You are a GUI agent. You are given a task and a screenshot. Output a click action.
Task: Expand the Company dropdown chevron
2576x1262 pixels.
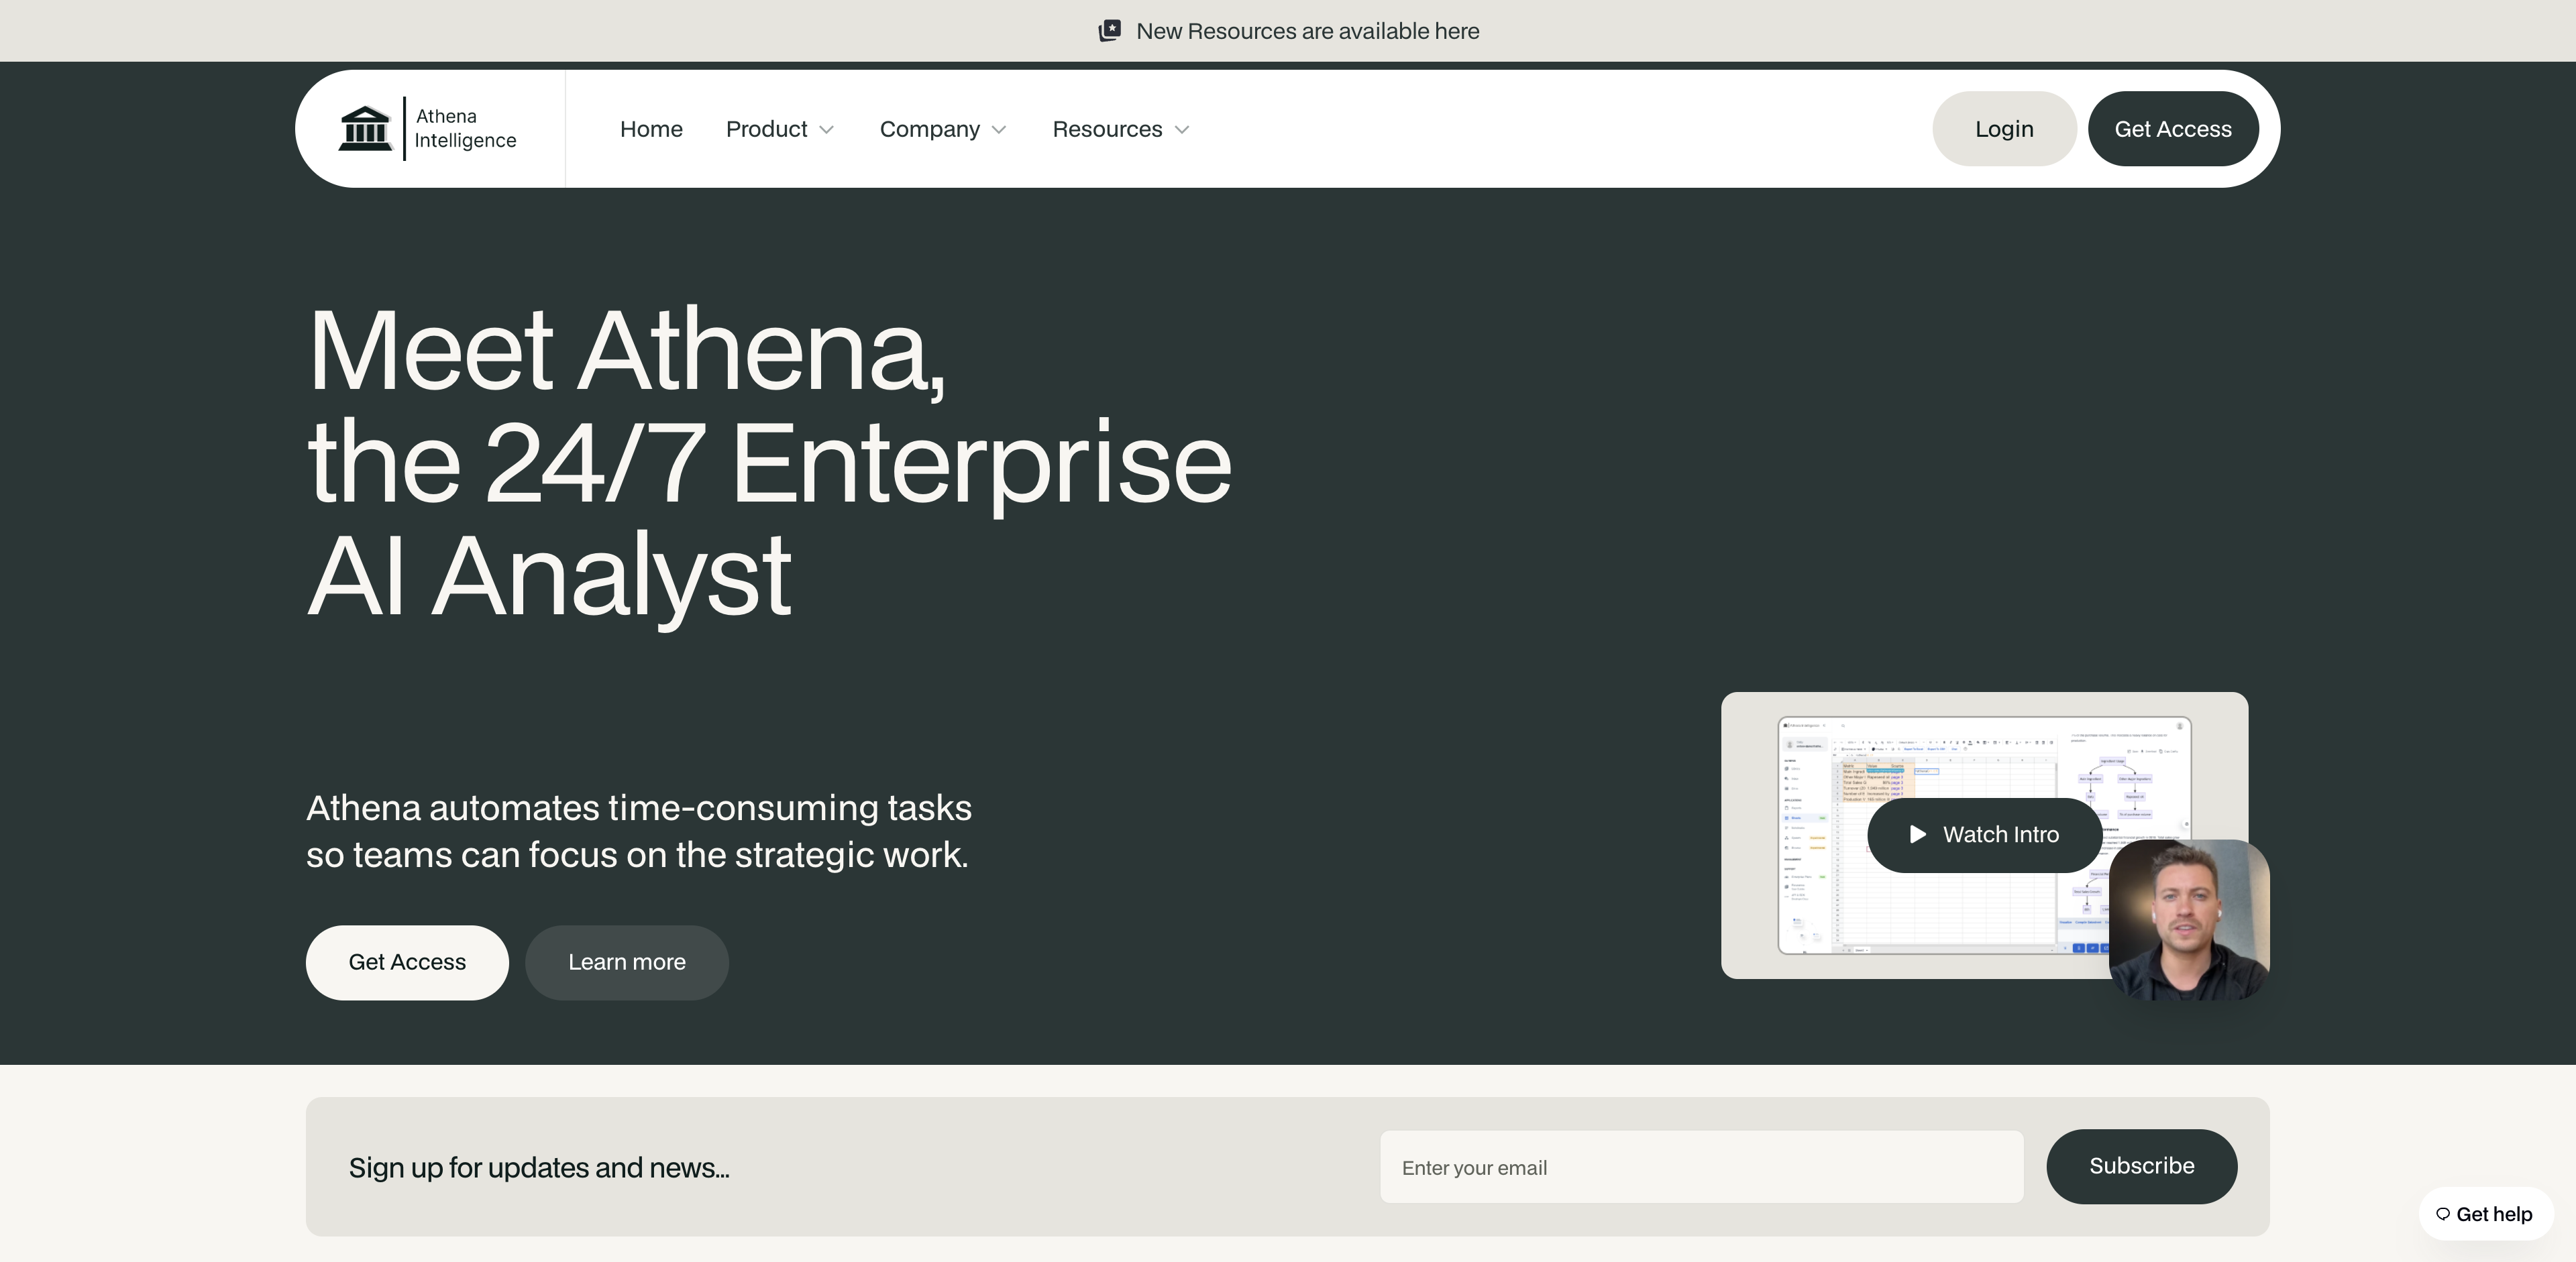point(999,130)
